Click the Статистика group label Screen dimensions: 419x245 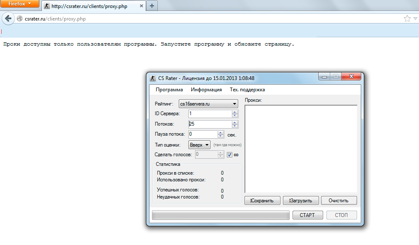(168, 164)
